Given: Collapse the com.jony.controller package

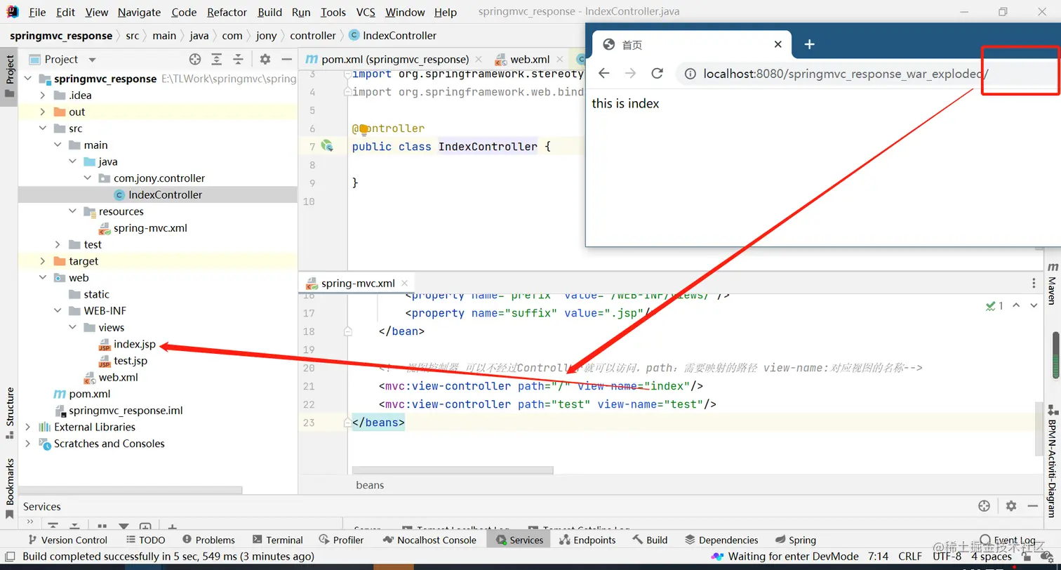Looking at the screenshot, I should click(87, 178).
